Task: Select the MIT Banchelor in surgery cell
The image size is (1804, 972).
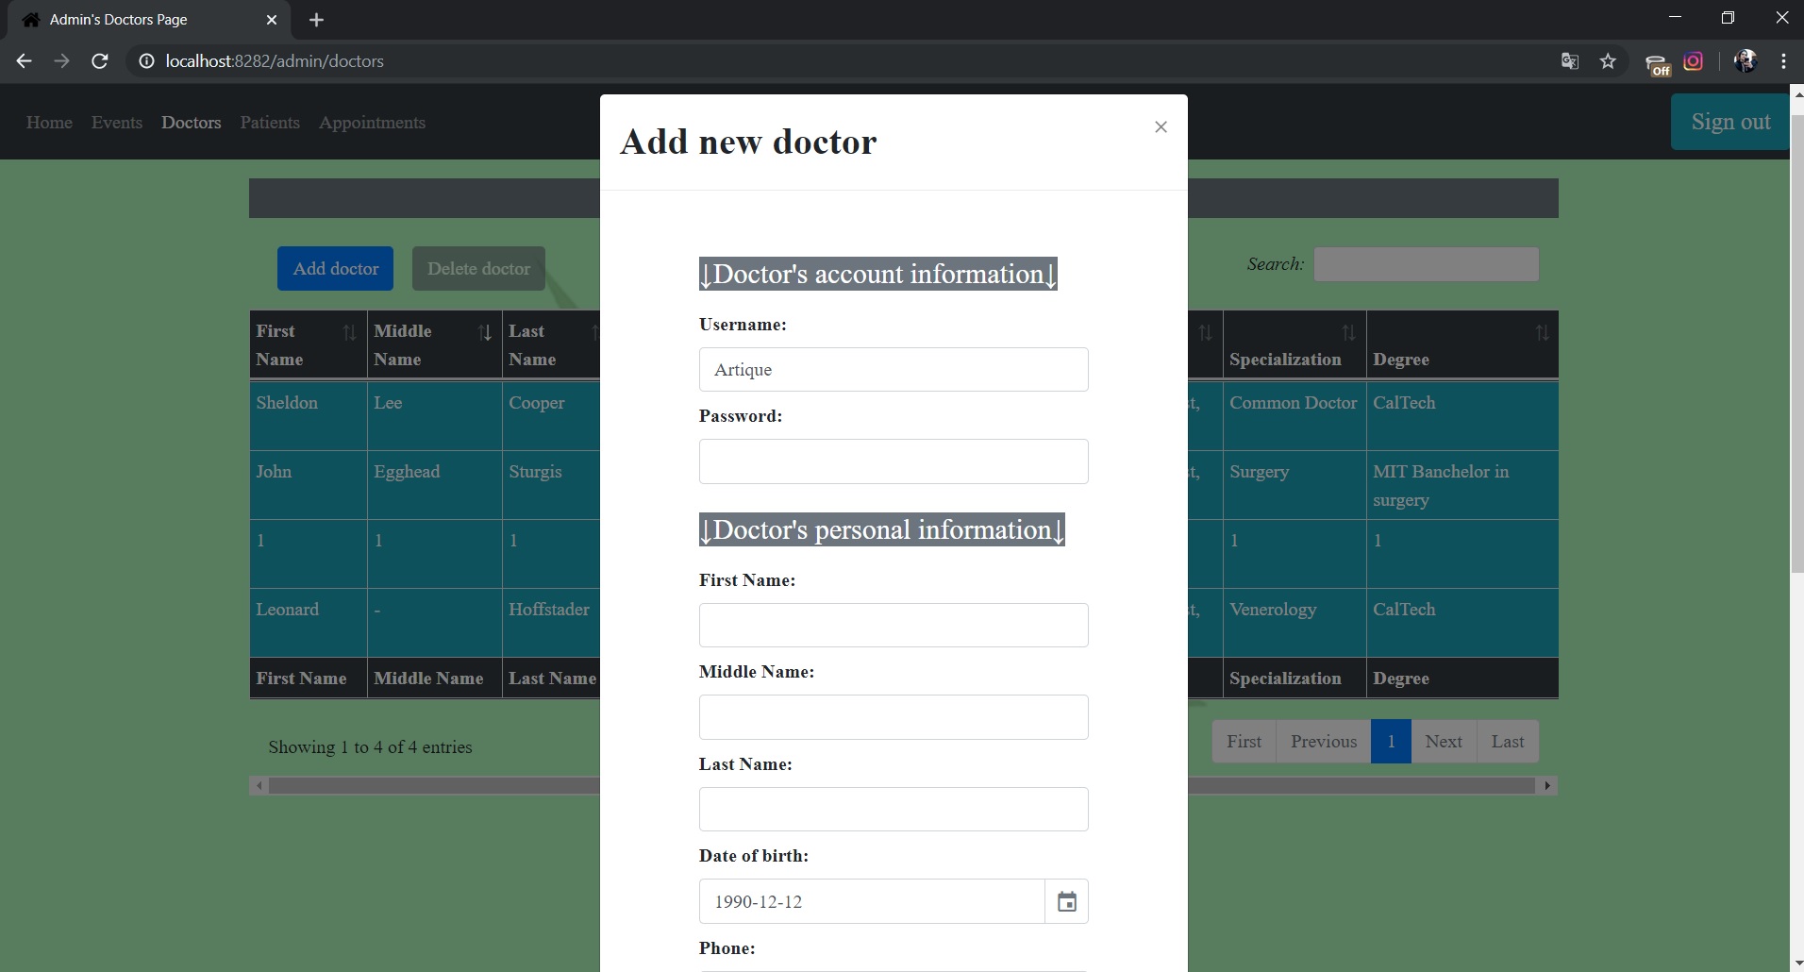Action: coord(1462,485)
